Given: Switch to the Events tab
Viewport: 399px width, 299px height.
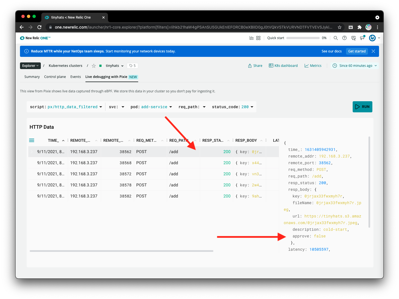Looking at the screenshot, I should tap(75, 77).
